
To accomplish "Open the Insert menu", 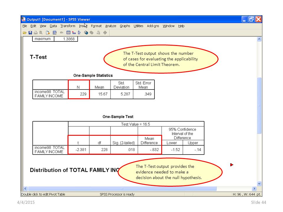I will (83, 26).
